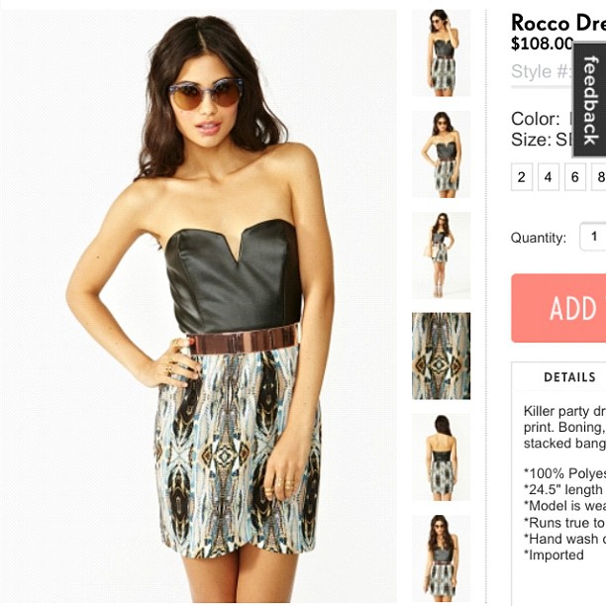
Task: Choose the partially visible size 8 box
Action: click(599, 177)
